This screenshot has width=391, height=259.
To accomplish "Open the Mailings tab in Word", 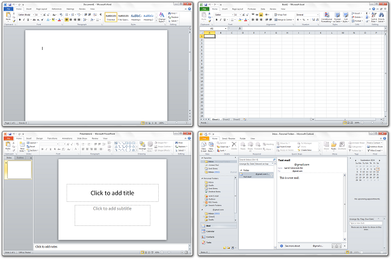I will tap(70, 9).
